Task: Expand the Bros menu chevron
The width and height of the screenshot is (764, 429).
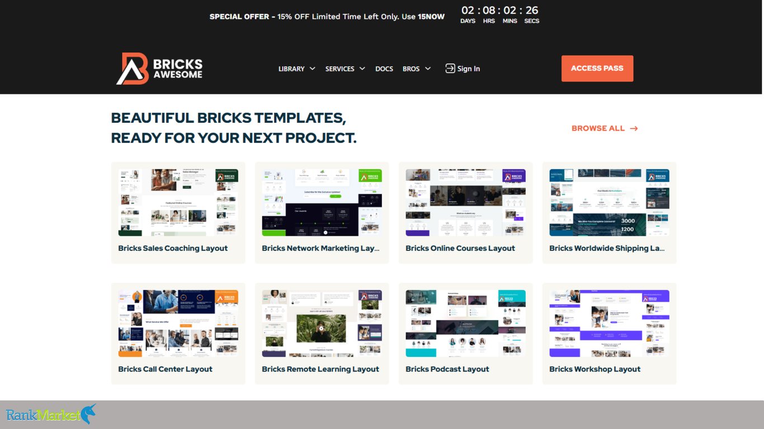Action: (428, 69)
